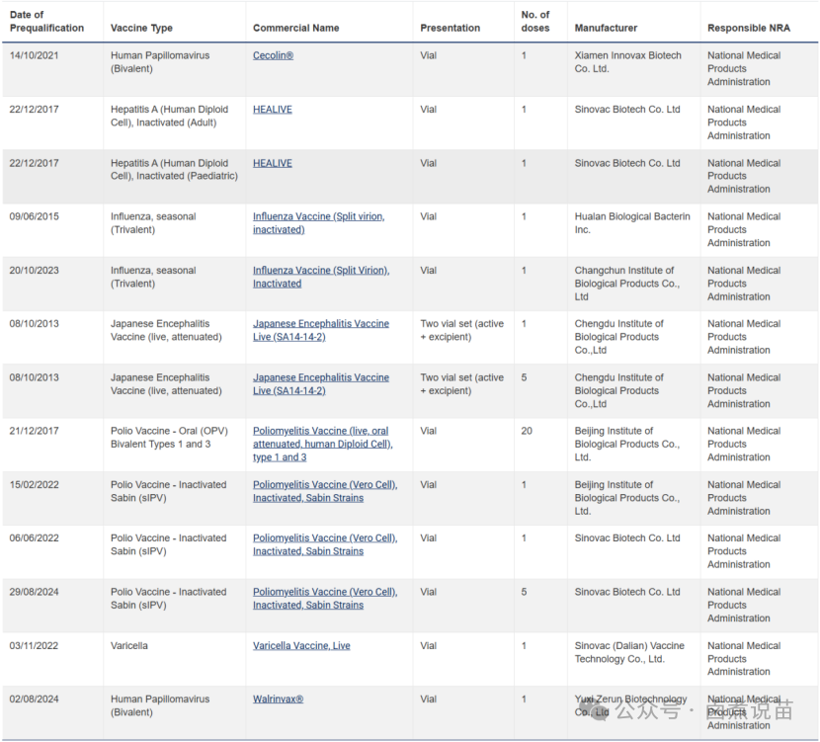
Task: Open the Varicella Vaccine, Live link
Action: point(301,646)
